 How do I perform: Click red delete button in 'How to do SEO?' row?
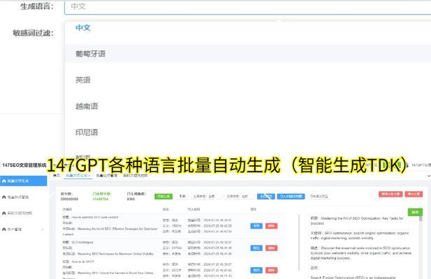click(x=271, y=271)
